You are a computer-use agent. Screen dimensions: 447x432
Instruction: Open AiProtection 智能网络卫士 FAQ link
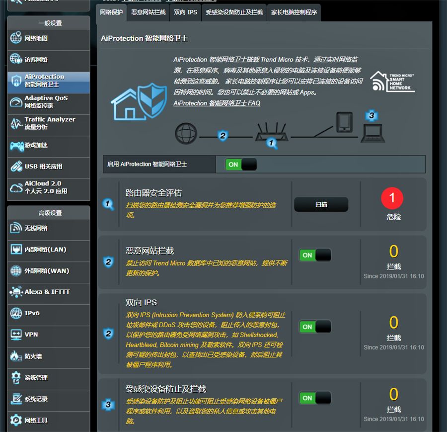pos(217,103)
